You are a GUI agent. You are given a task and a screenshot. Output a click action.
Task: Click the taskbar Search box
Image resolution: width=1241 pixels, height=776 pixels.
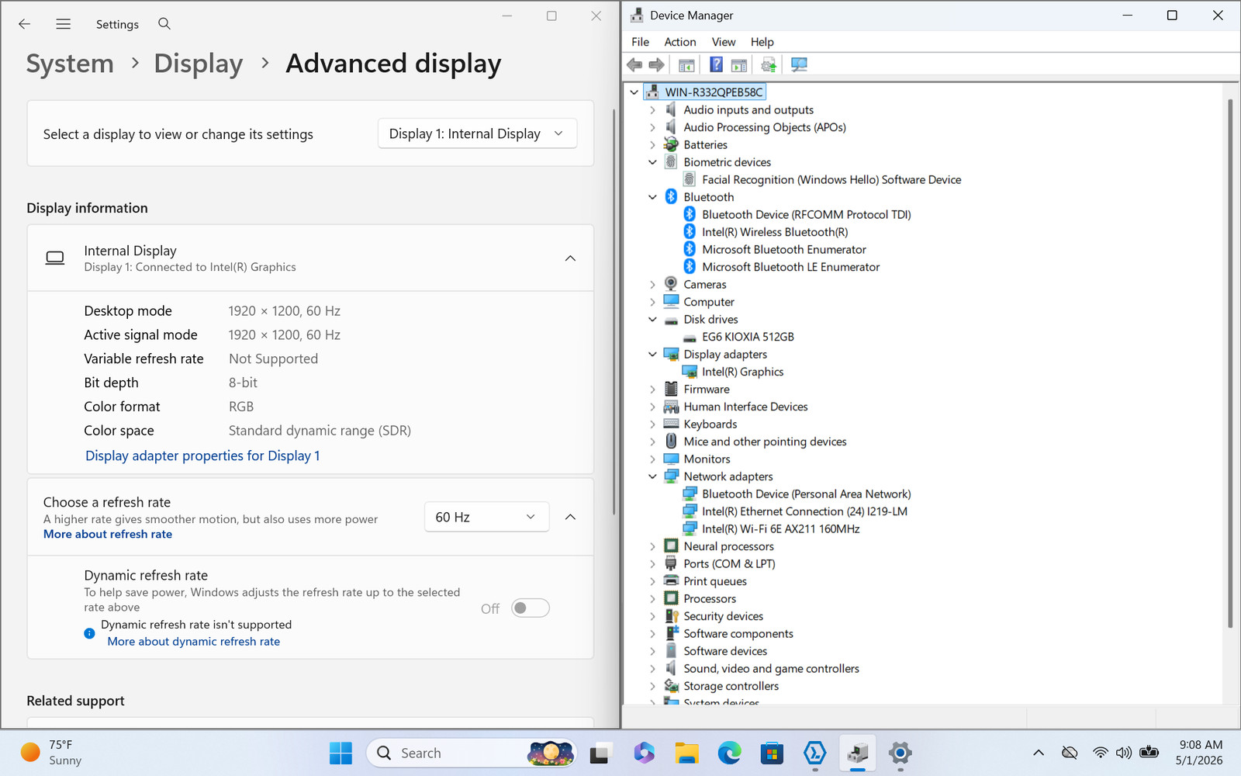click(472, 753)
